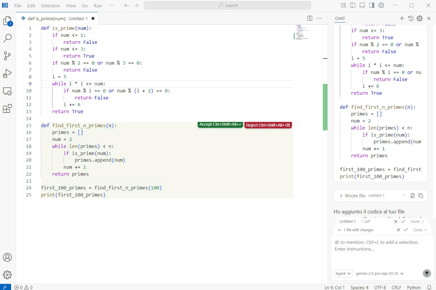436x290 pixels.
Task: Open the Agent mode dropdown
Action: (x=343, y=273)
